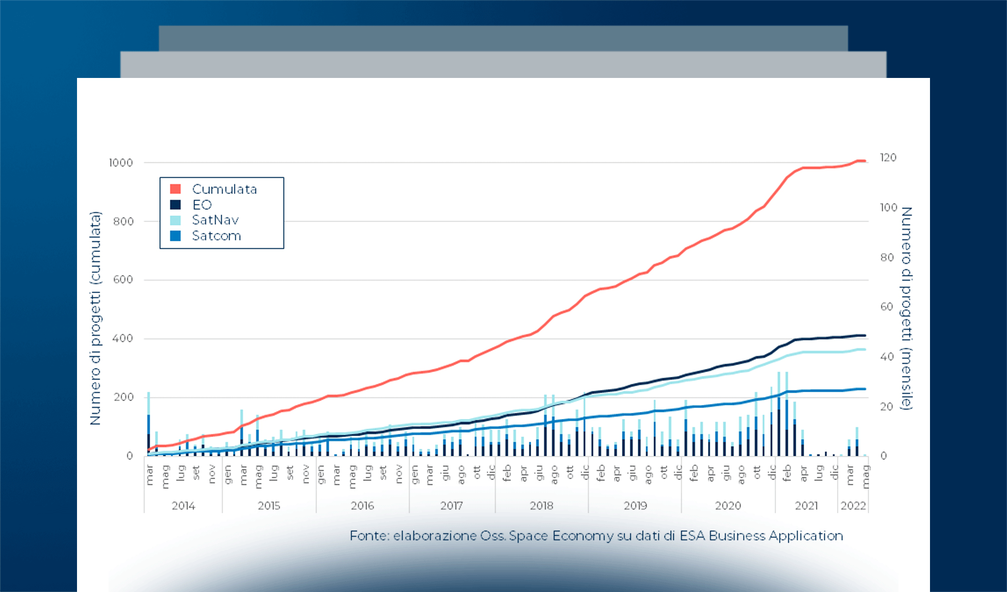Click the dark navy EO legend swatch
Screen dimensions: 1007x592
point(175,205)
